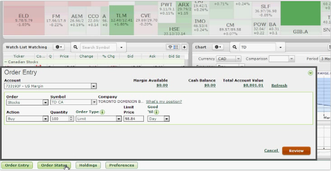The image size is (331, 171).
Task: Toggle Watch List streaming grid view icon
Action: click(x=173, y=47)
